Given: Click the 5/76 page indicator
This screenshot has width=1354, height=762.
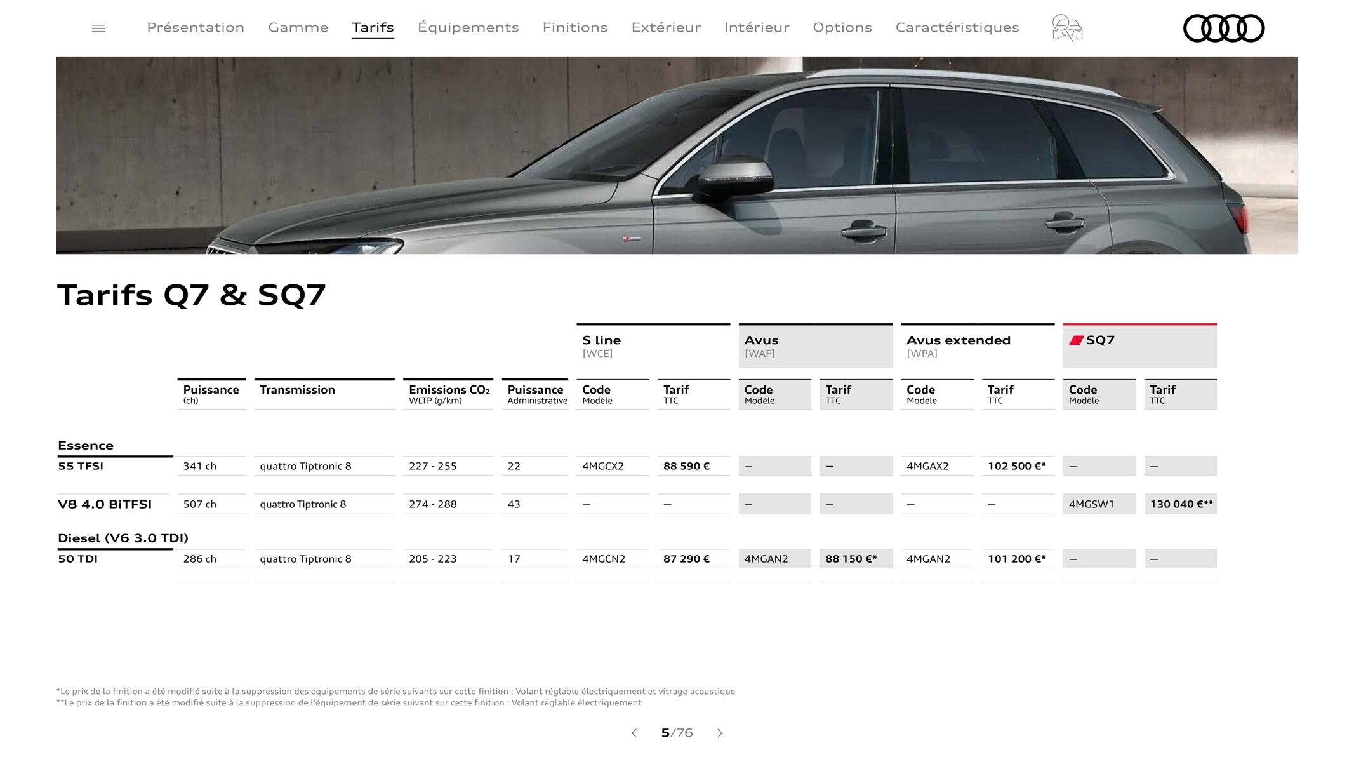Looking at the screenshot, I should click(677, 733).
